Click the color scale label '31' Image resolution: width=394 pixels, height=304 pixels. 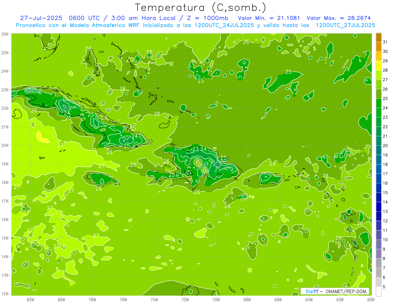tap(385, 42)
